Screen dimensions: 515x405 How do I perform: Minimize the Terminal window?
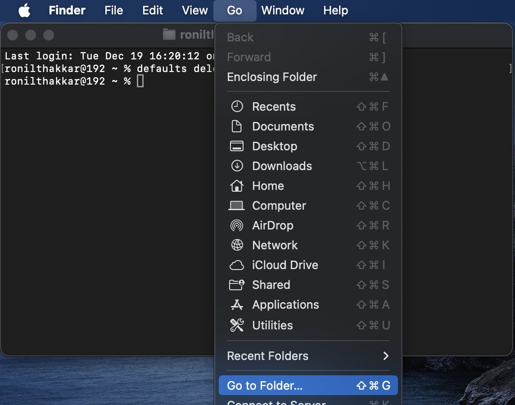point(31,35)
